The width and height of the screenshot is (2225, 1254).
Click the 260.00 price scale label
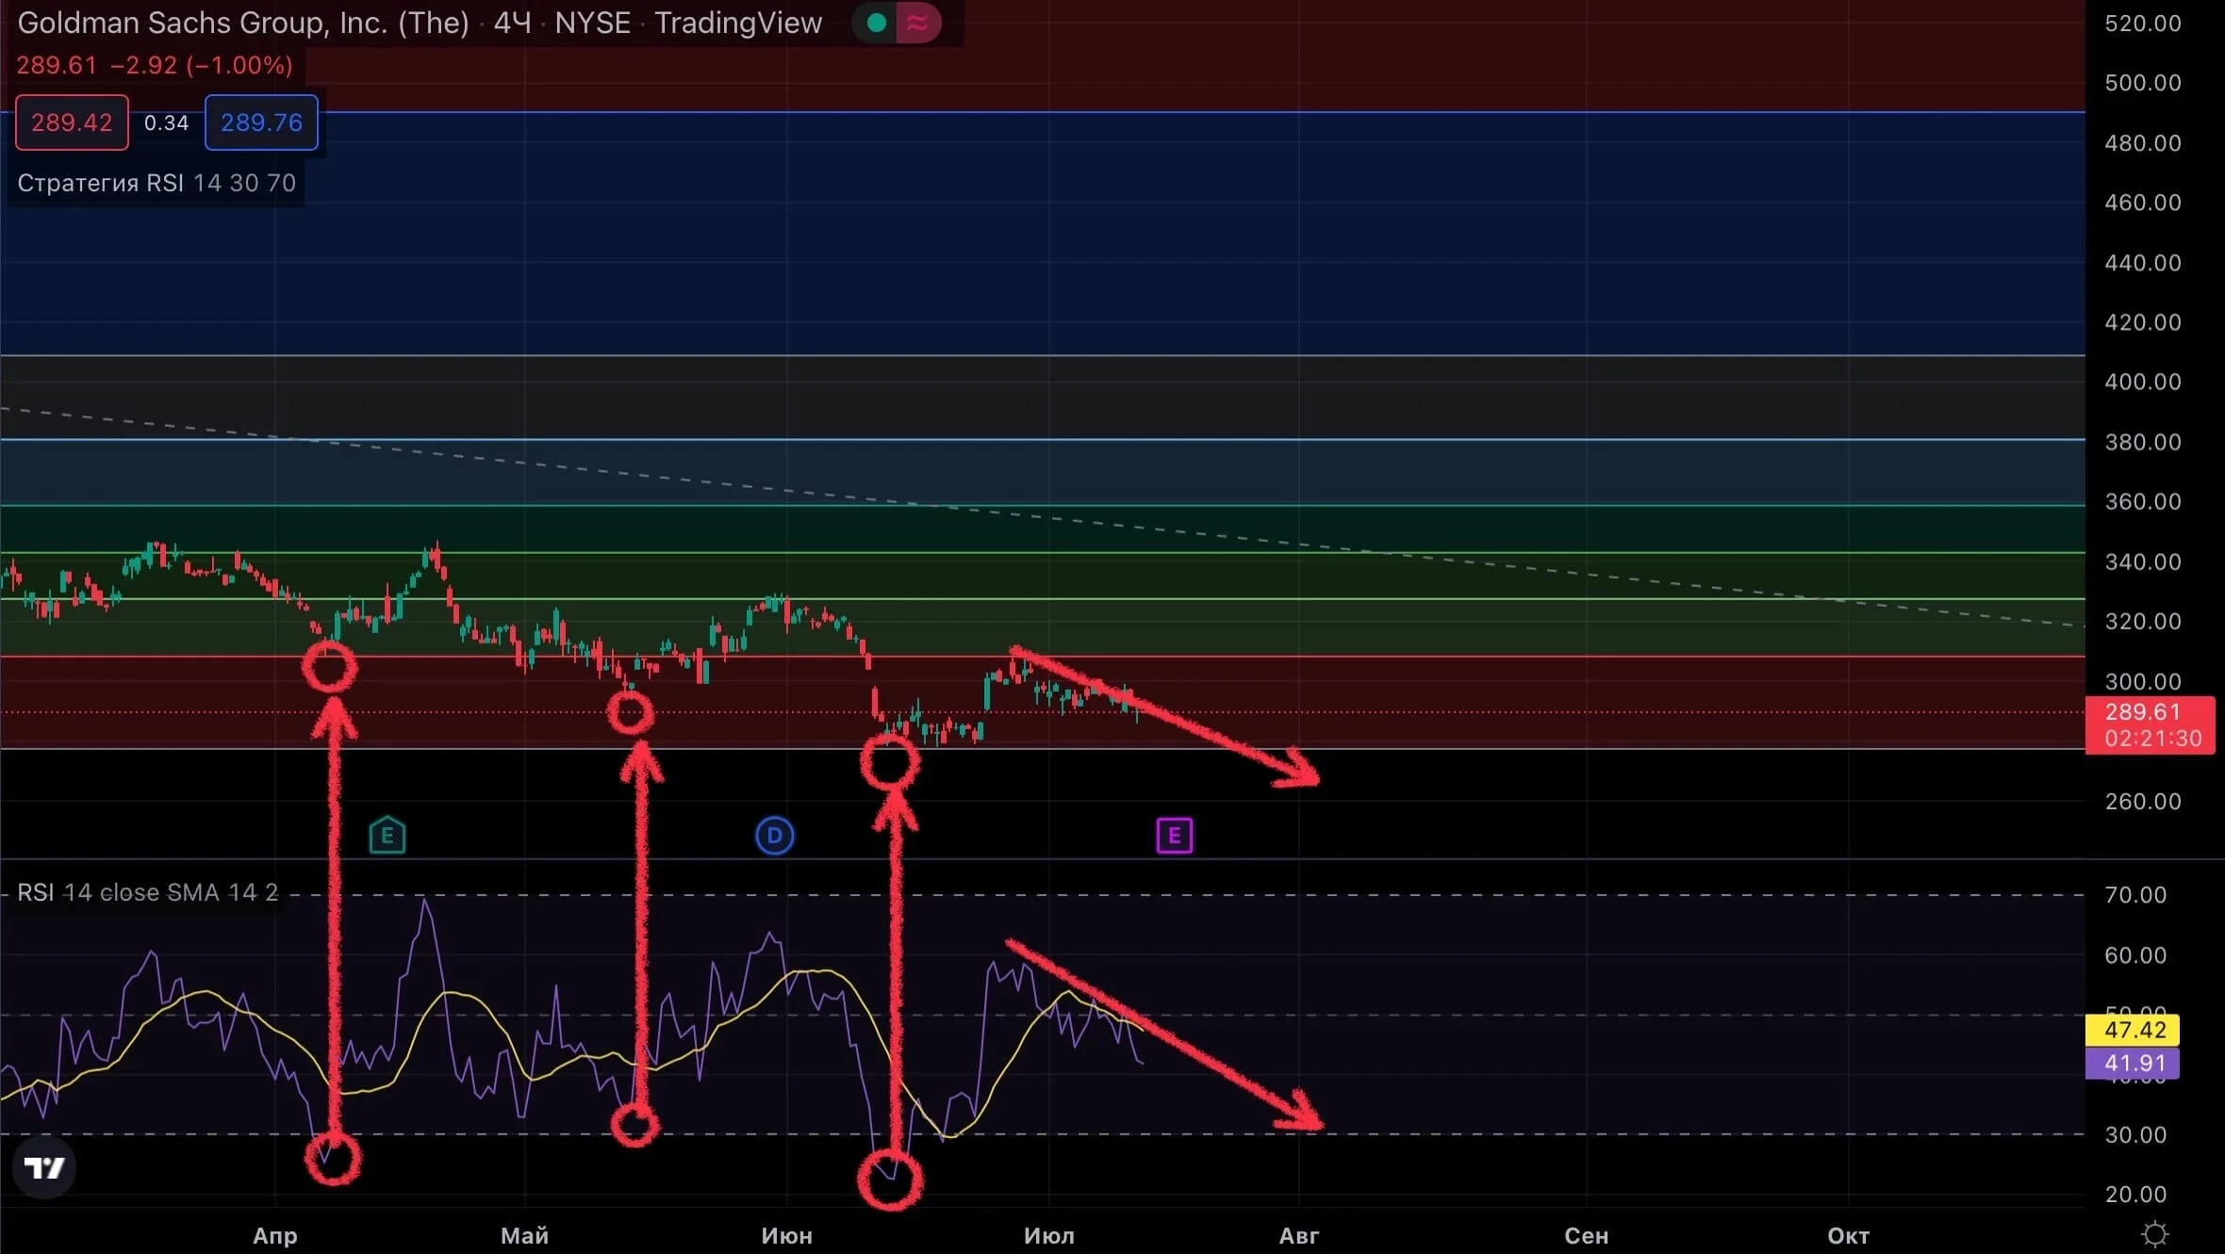(x=2143, y=801)
